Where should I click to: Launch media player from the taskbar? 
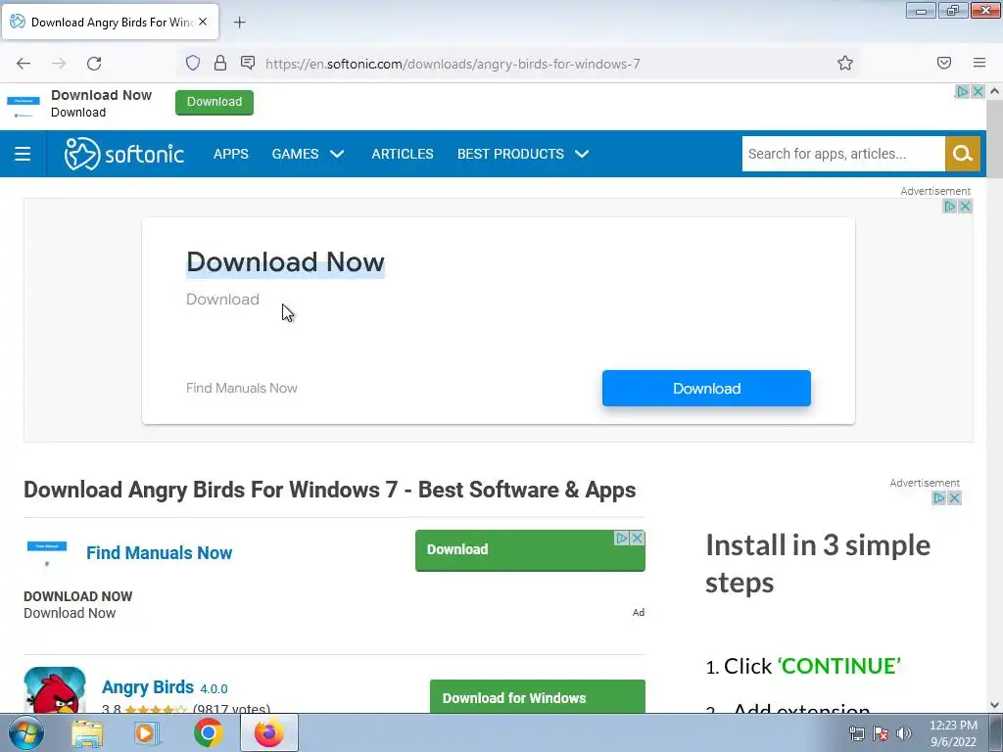pos(146,732)
